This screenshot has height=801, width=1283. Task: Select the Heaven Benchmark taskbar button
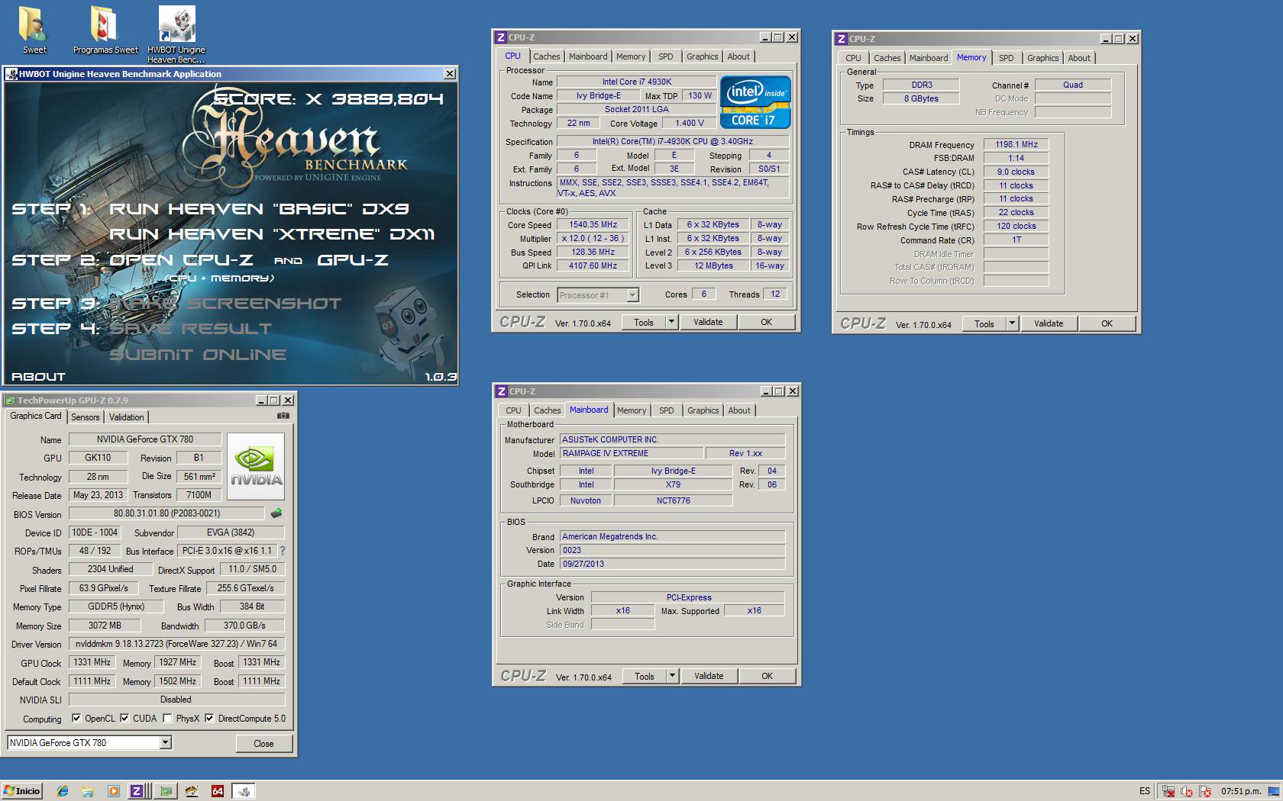[244, 791]
